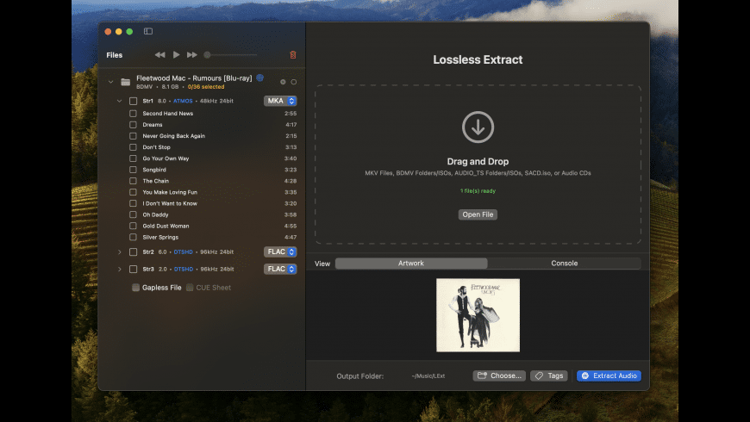This screenshot has height=422, width=750.
Task: Check the Str2 stream checkbox
Action: (x=133, y=251)
